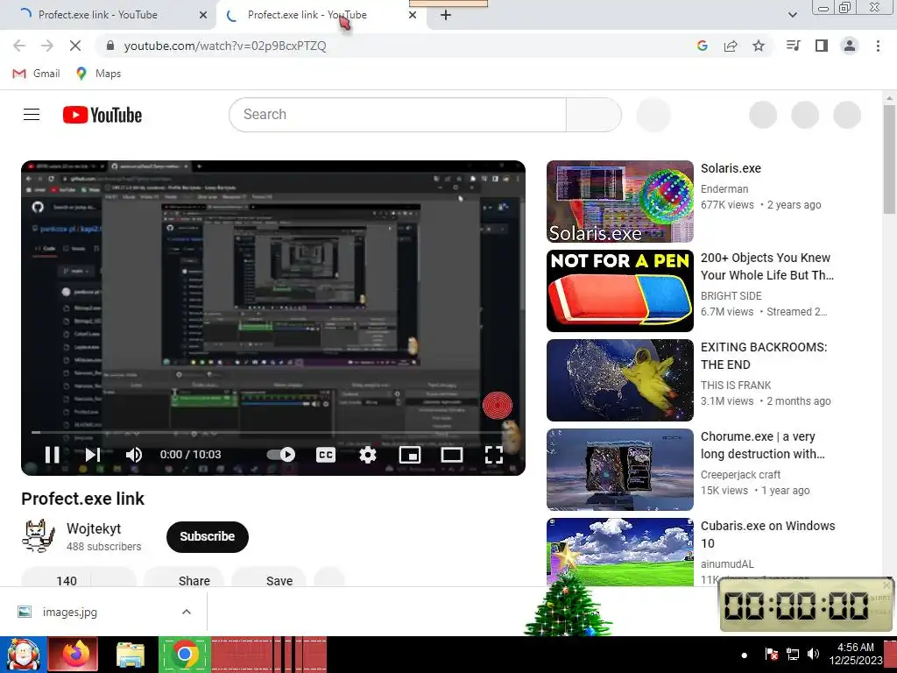This screenshot has width=897, height=673.
Task: Go to the YouTube home logo
Action: click(x=102, y=115)
